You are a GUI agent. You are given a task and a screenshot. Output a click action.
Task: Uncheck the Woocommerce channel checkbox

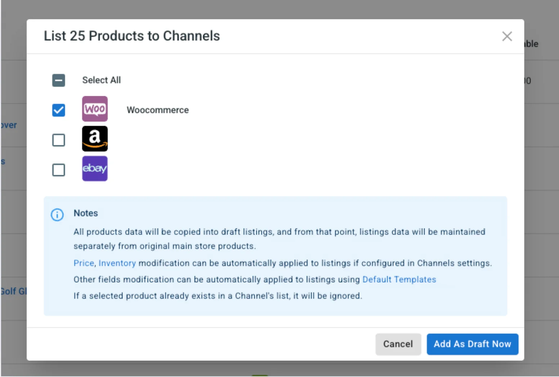(58, 110)
